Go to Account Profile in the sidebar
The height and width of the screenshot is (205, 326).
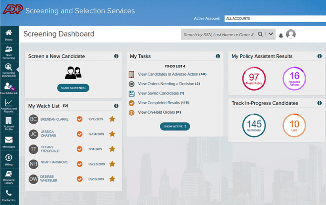pos(9,124)
